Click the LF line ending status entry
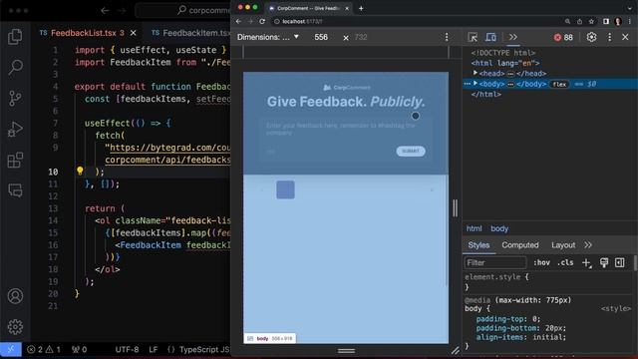Screen dimensions: 638x359 click(x=153, y=349)
